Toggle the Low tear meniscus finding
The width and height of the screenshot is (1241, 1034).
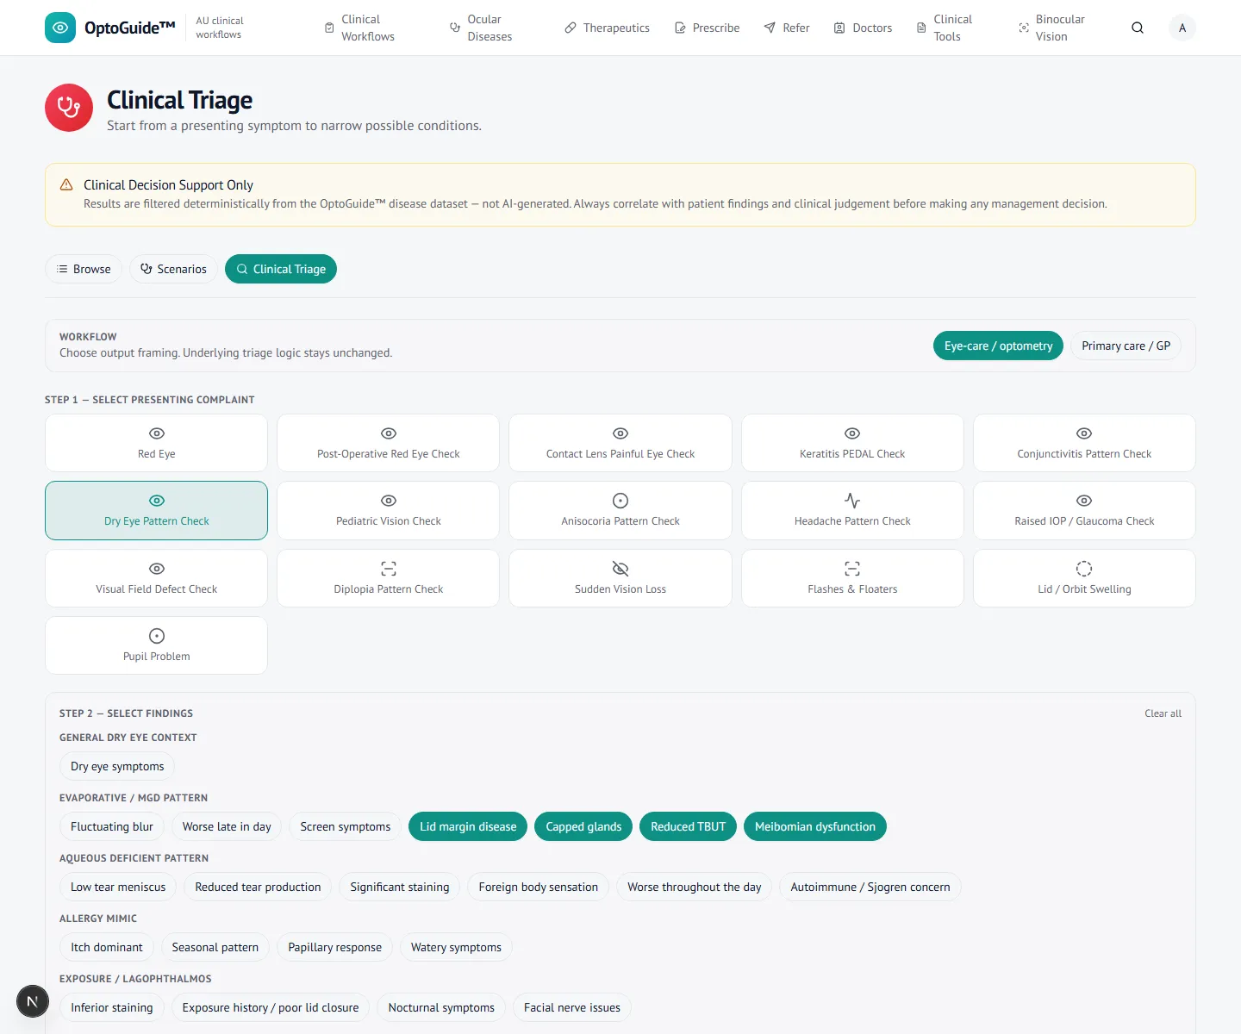[x=118, y=887]
